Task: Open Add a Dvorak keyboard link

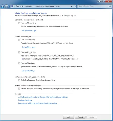Action: coord(43,97)
